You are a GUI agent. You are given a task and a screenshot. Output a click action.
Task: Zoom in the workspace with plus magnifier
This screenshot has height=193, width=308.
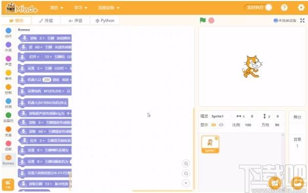[186, 163]
